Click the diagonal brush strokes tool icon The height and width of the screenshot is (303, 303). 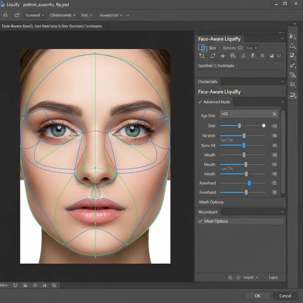[243, 56]
